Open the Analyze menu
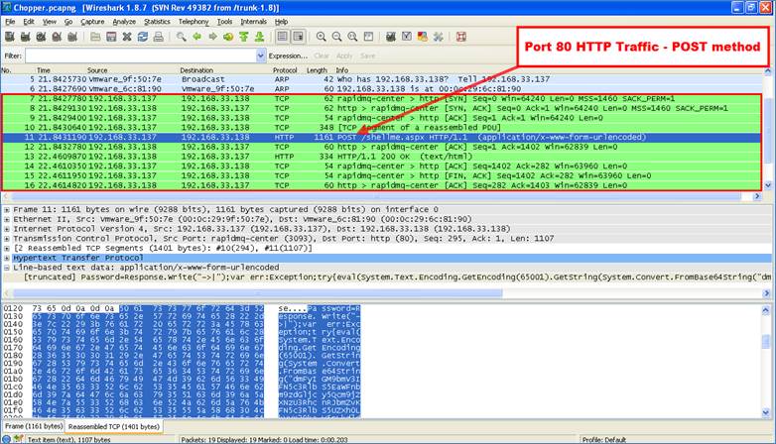The image size is (776, 444). pos(124,22)
